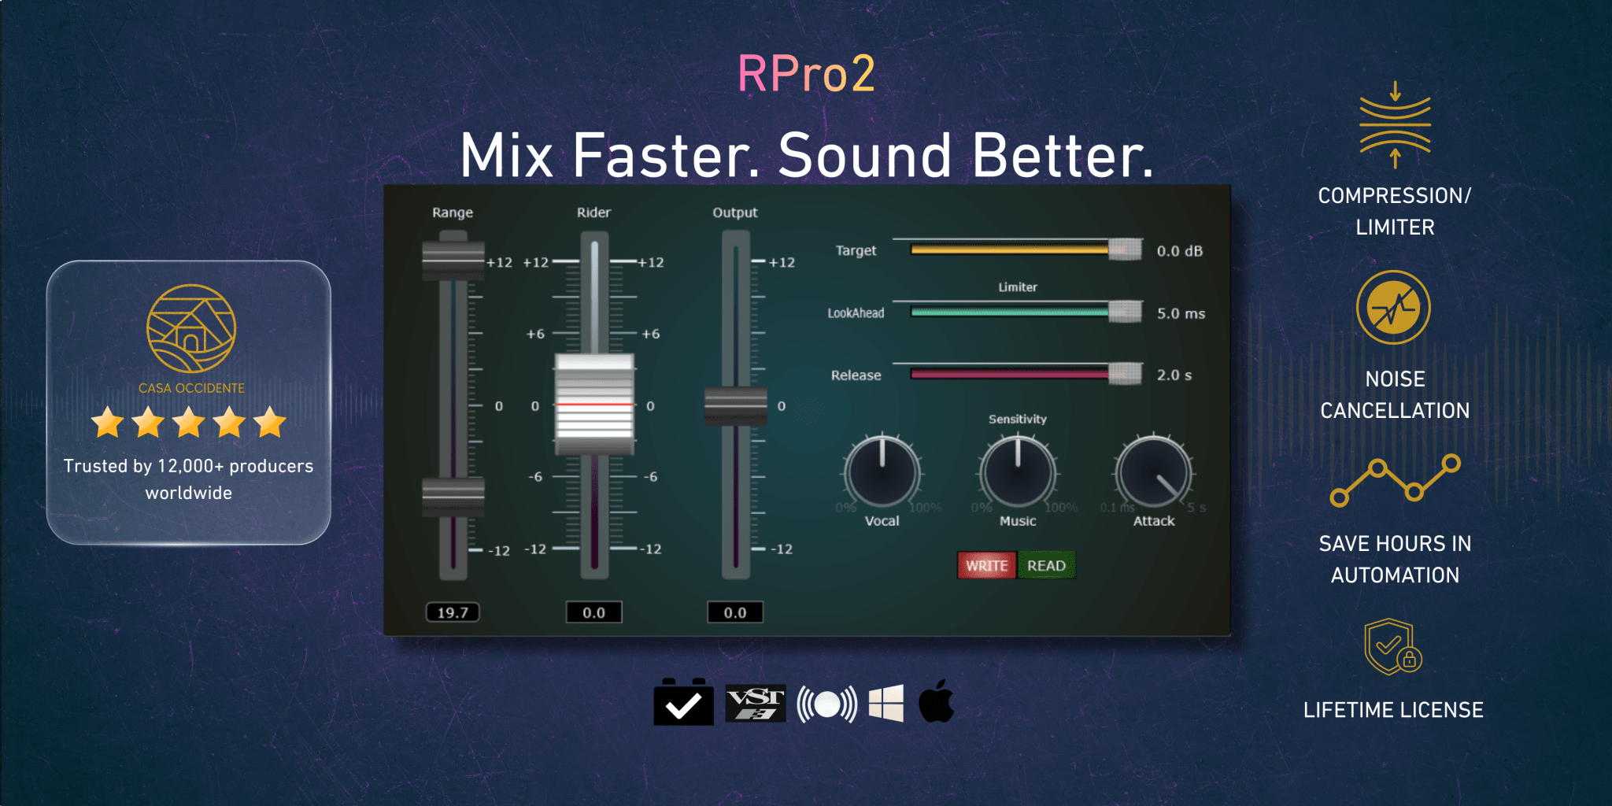1612x806 pixels.
Task: Click the SAVE HOURS IN AUTOMATION label
Action: coord(1395,559)
